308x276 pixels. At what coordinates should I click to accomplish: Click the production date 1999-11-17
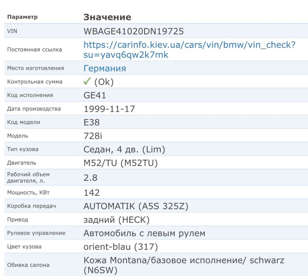point(109,109)
